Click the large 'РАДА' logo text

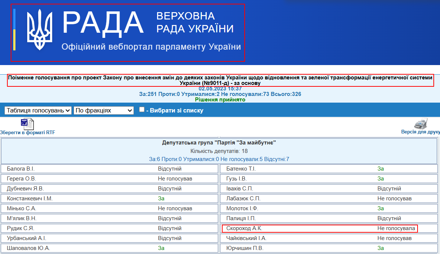point(103,24)
